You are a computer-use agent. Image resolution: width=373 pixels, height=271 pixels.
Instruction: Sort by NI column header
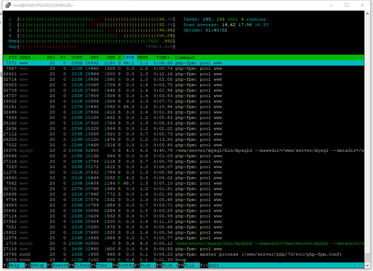coord(63,57)
